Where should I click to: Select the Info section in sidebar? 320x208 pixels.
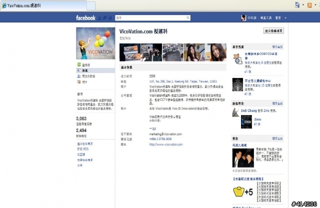[x=95, y=70]
